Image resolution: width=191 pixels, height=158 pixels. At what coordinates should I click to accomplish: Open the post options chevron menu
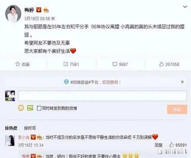click(x=185, y=7)
